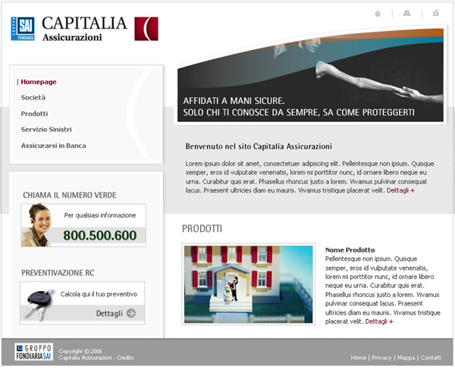
Task: Click 'Calcola qui il tuo preventivo' text
Action: coord(99,294)
